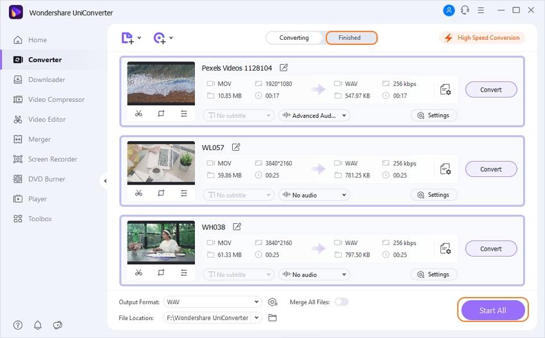Expand the Load DVD dropdown arrow
This screenshot has height=338, width=545.
171,38
